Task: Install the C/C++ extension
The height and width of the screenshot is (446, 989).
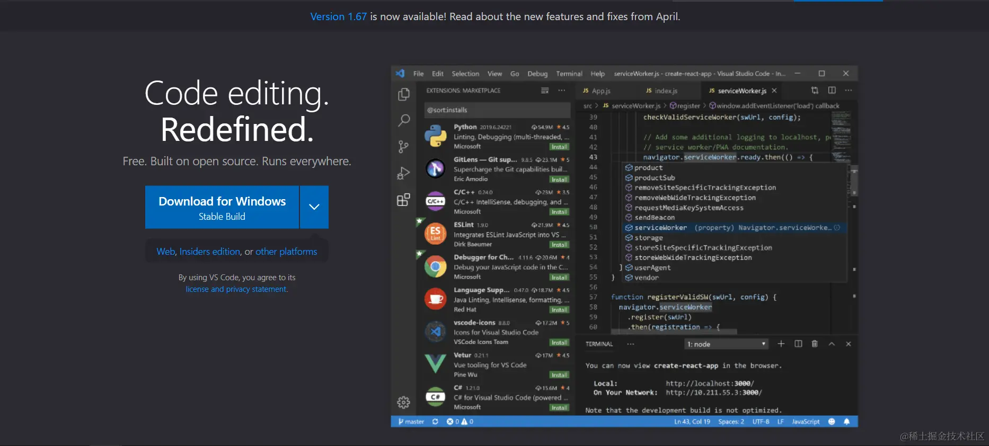Action: (559, 212)
